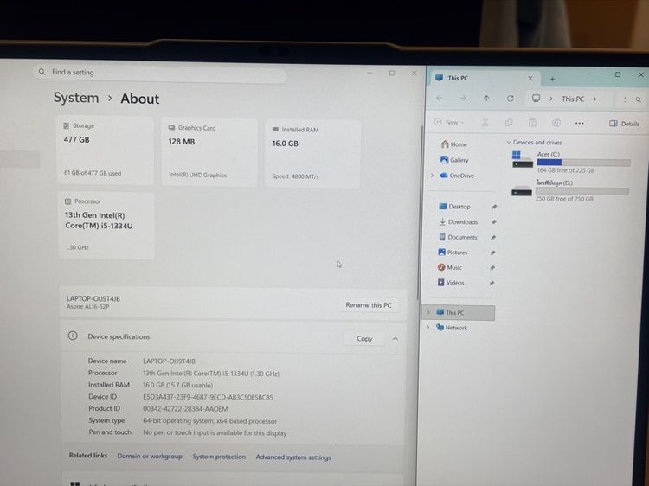Viewport: 649px width, 486px height.
Task: Click the Copy icon in Explorer toolbar
Action: point(509,123)
